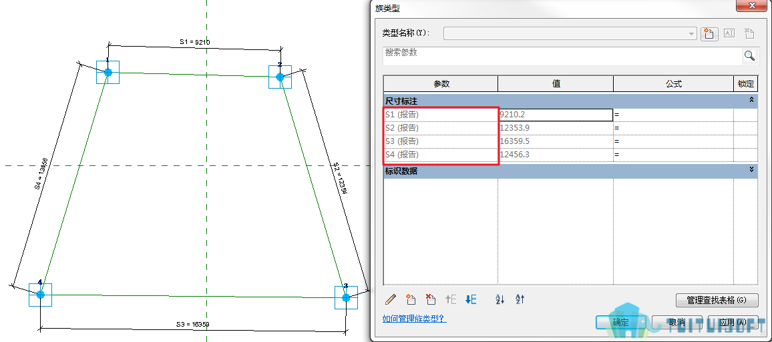Click the S2 formula cell
772x342 pixels.
coord(673,128)
